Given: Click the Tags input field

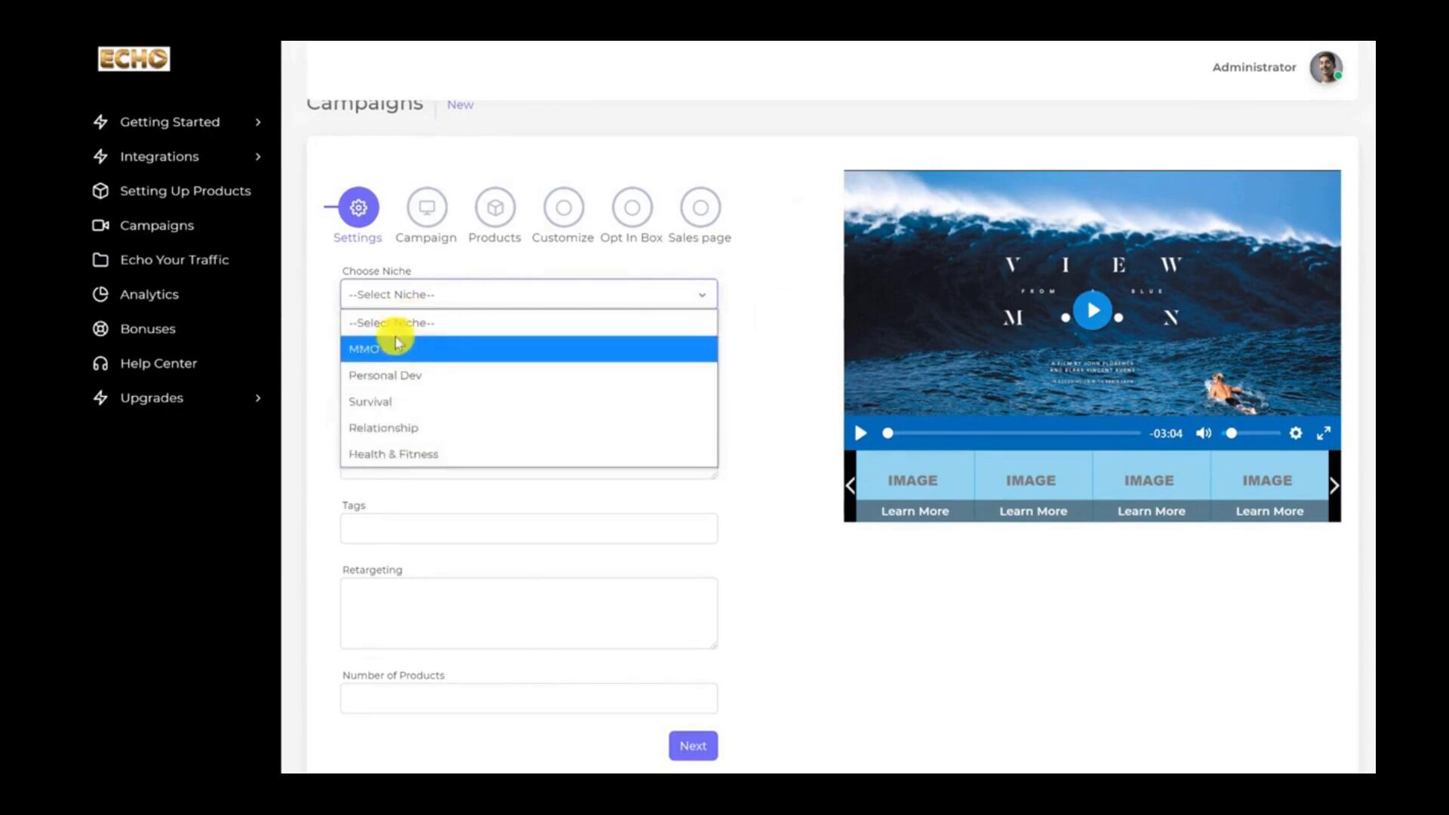Looking at the screenshot, I should pos(528,528).
